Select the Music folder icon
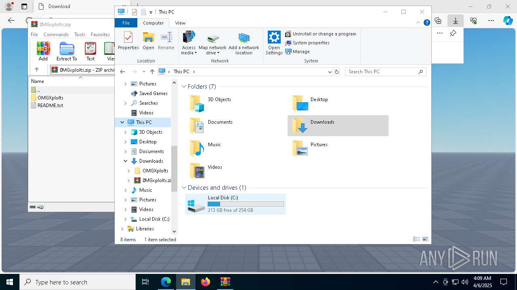The width and height of the screenshot is (517, 290). (197, 149)
